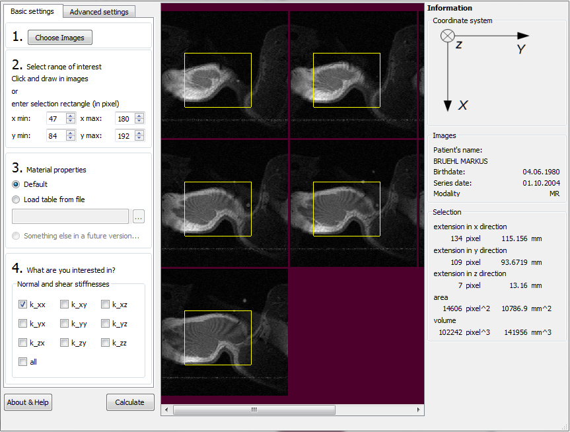Click the browse ellipsis button for table file

pyautogui.click(x=138, y=217)
